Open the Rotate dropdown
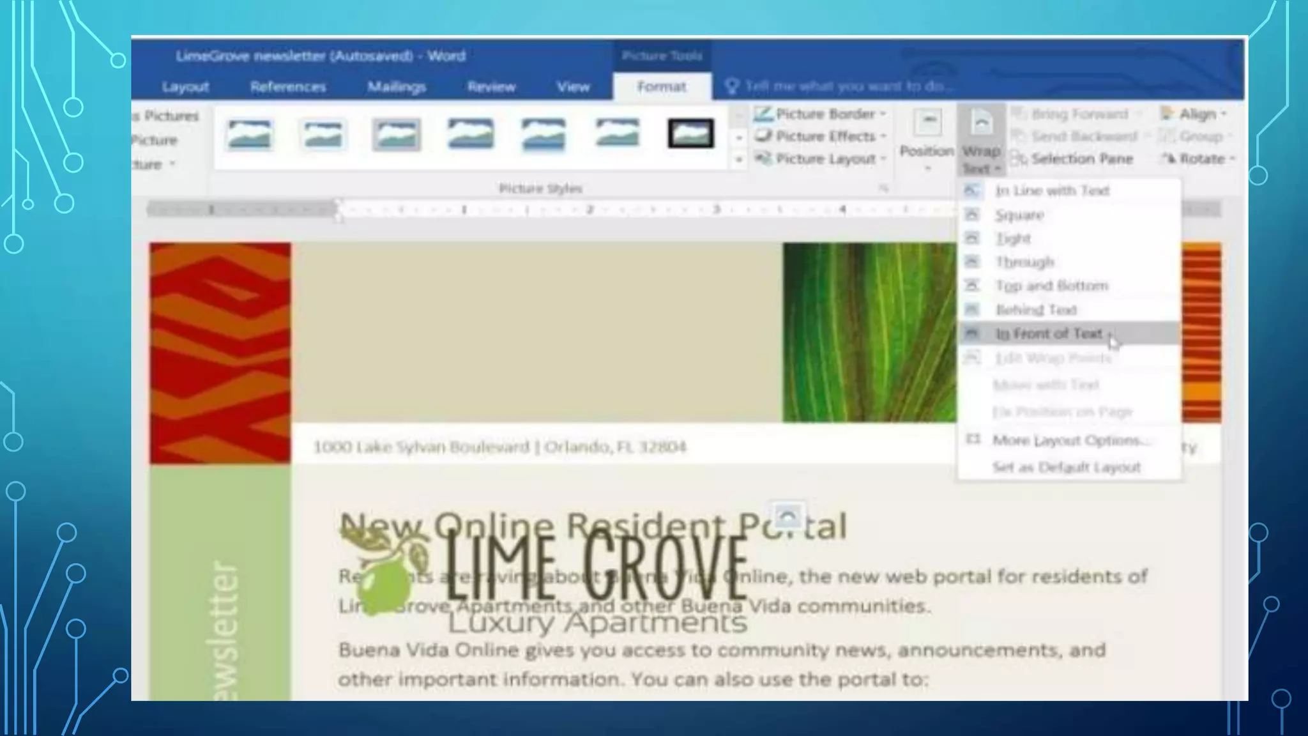 (1199, 158)
